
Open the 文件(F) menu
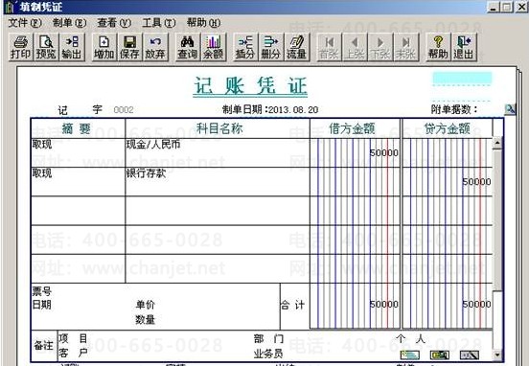[x=25, y=23]
